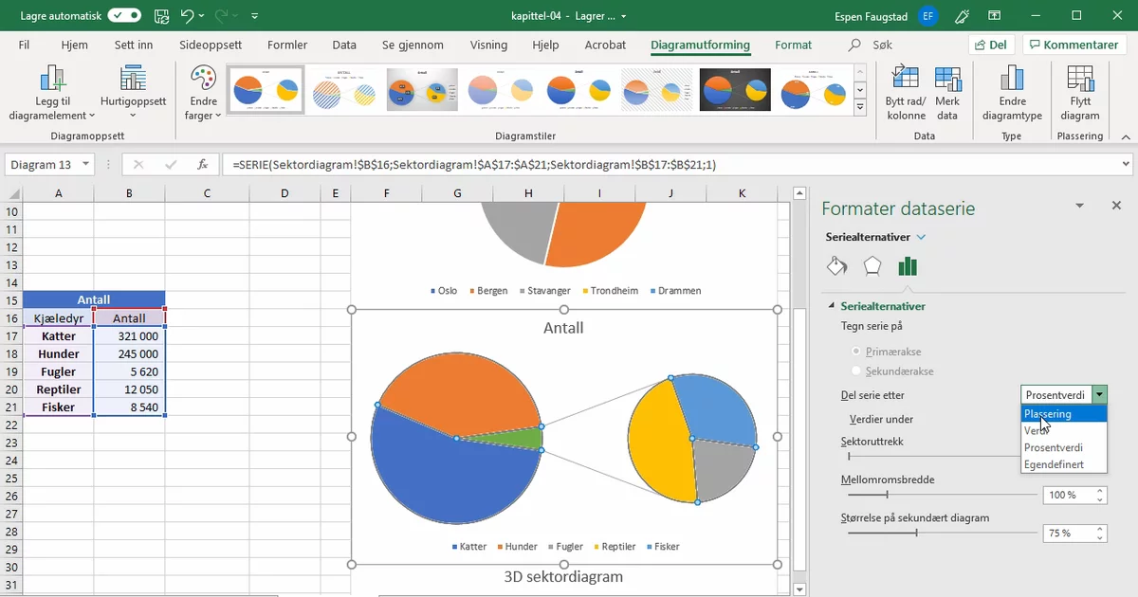
Task: Open the Visning tab
Action: coord(488,45)
